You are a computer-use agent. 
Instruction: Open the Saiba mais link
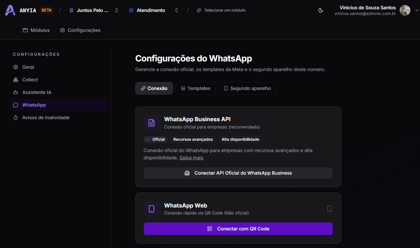pos(191,158)
